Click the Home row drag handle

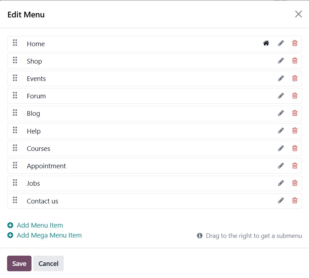coord(15,43)
